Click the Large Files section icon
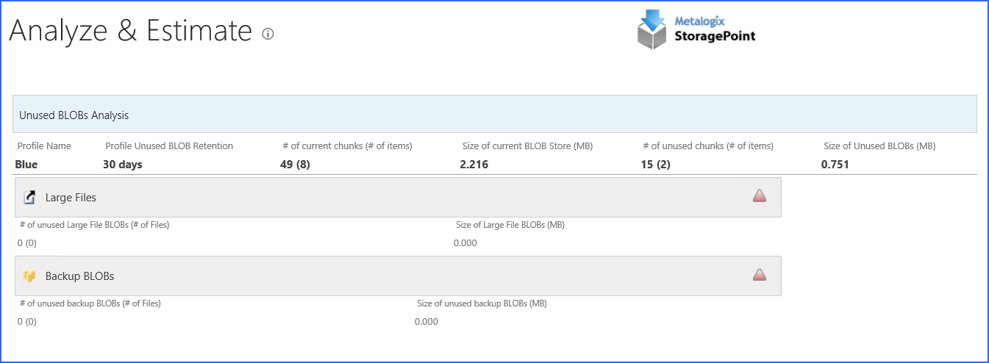The height and width of the screenshot is (363, 989). pos(29,197)
